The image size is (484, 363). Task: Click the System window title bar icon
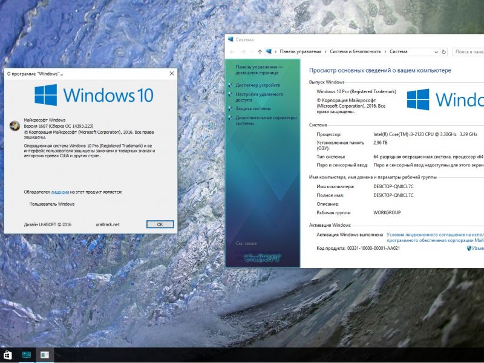231,39
